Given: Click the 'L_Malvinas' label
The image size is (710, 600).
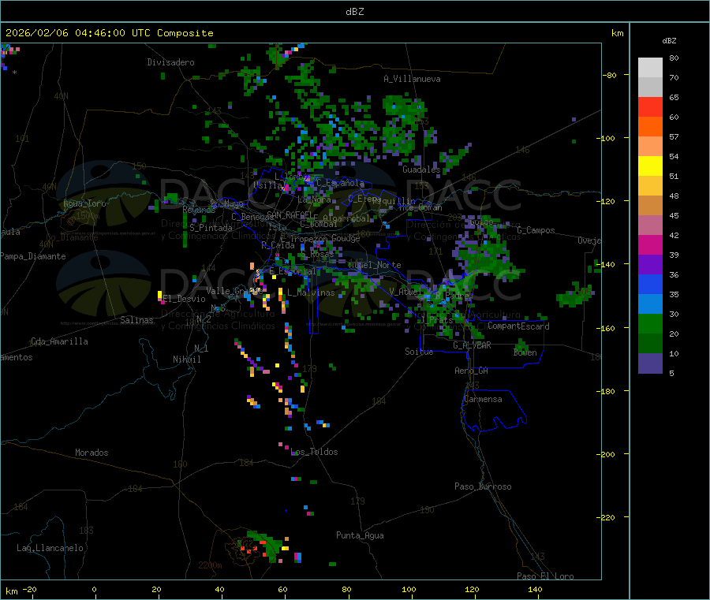Looking at the screenshot, I should (x=311, y=293).
